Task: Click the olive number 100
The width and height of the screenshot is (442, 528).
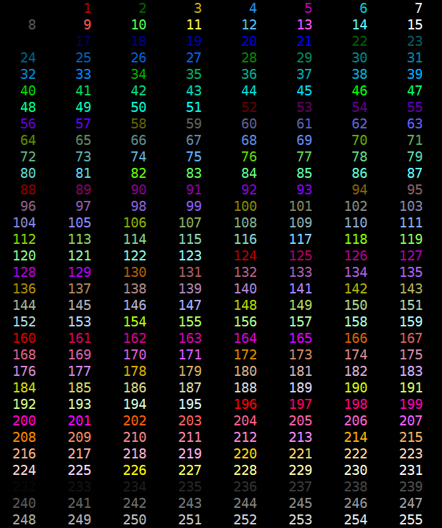Action: tap(245, 206)
